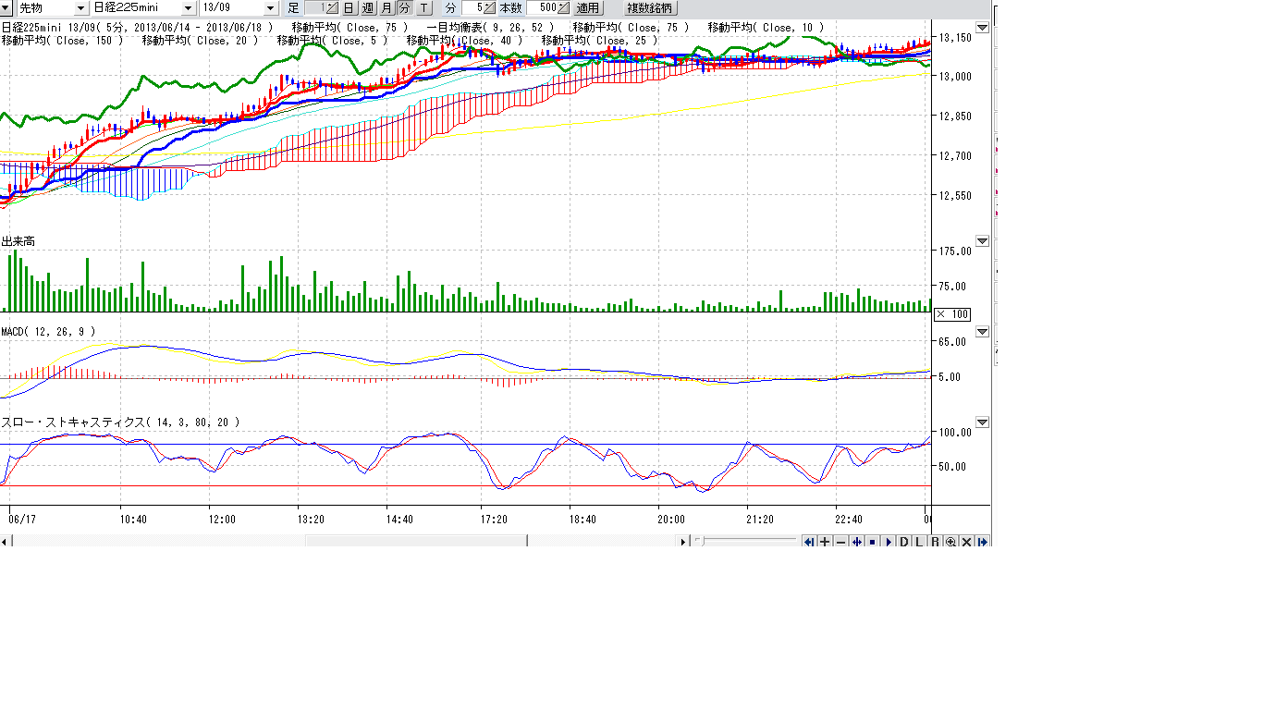This screenshot has width=1263, height=710.
Task: Select the magnifier zoom tool
Action: click(950, 542)
